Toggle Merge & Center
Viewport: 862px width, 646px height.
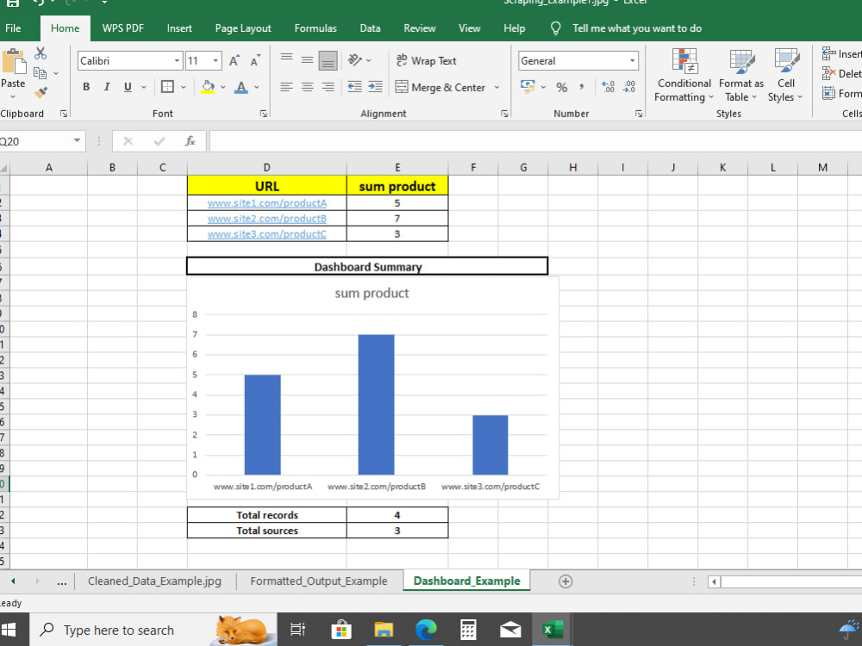click(440, 87)
